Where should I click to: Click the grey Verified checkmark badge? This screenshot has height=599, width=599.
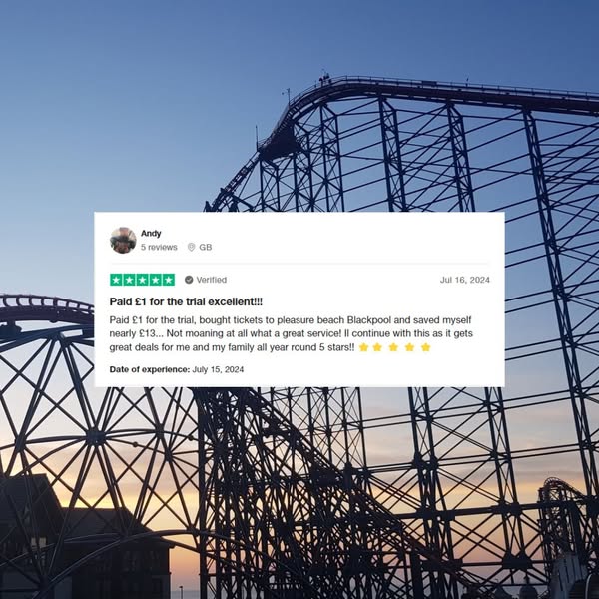coord(189,280)
